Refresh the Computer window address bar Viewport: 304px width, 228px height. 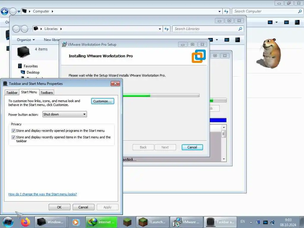coord(226,12)
